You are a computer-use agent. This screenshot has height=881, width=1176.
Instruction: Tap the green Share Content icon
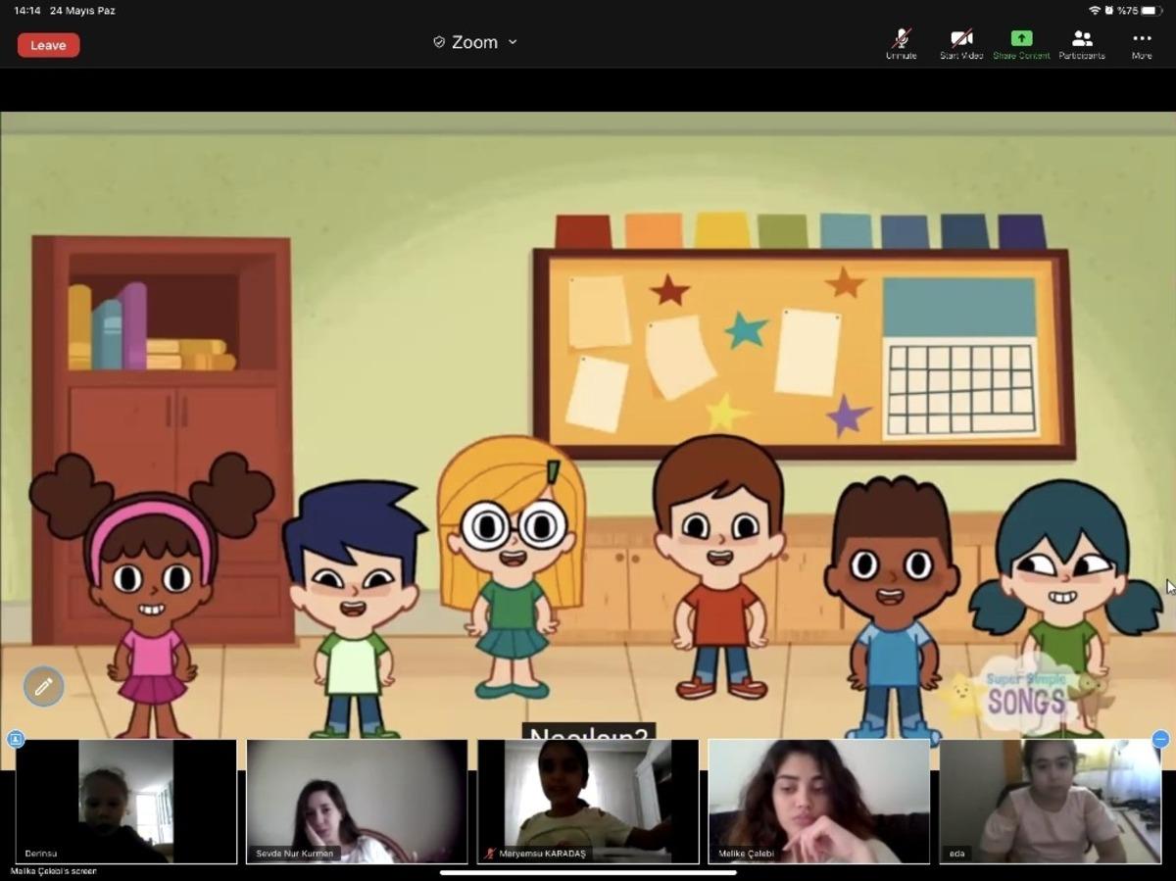[x=1021, y=41]
